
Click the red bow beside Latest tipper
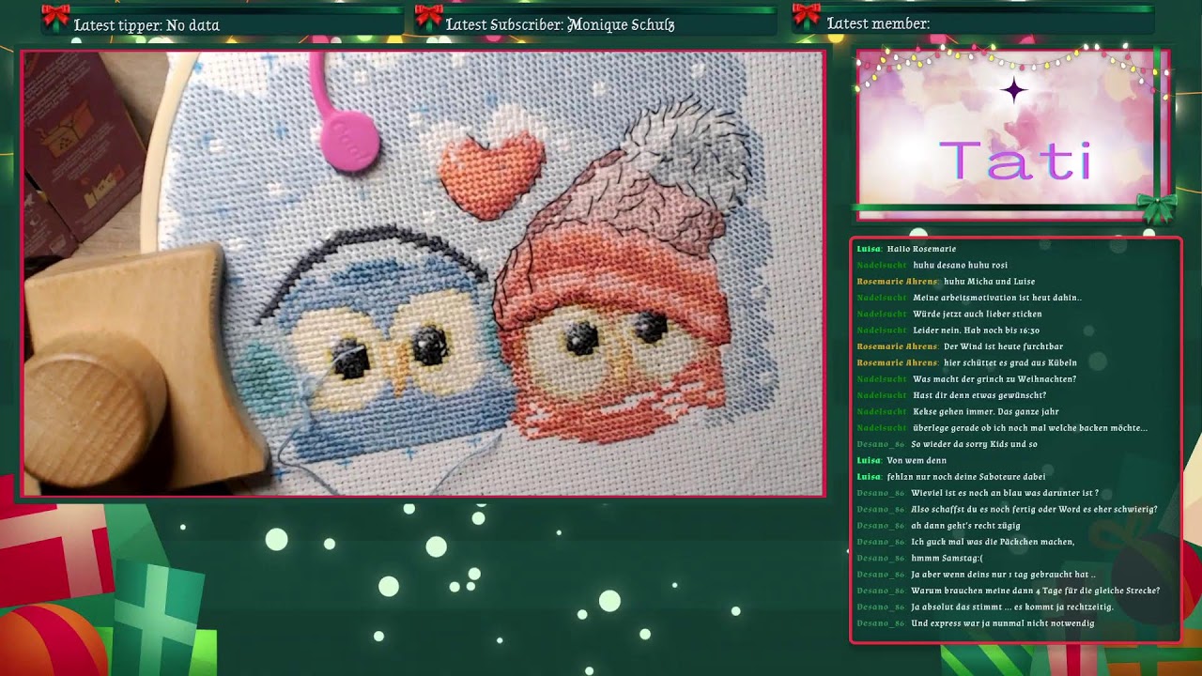(55, 16)
